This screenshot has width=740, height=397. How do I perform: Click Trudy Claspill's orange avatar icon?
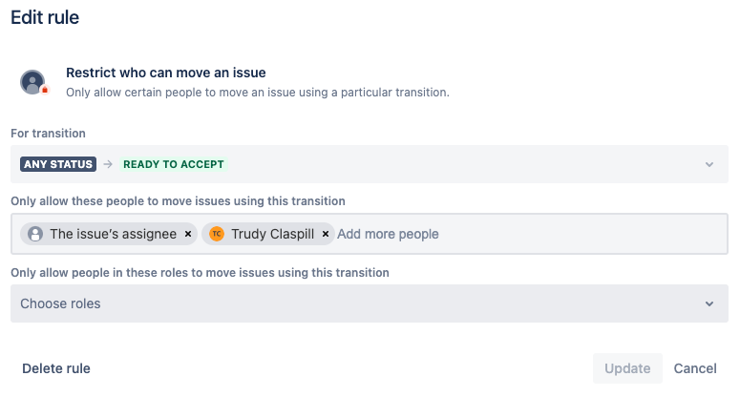tap(217, 234)
